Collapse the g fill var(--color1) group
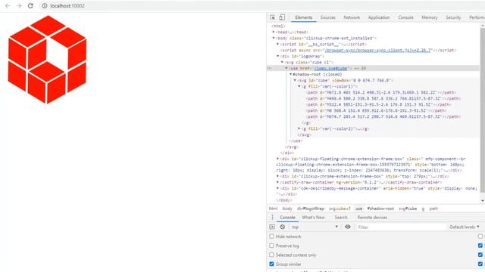Viewport: 485px width, 272px height. [x=299, y=86]
